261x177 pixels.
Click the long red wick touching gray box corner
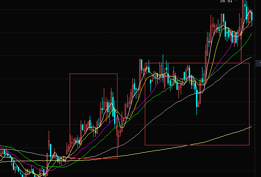click(241, 51)
